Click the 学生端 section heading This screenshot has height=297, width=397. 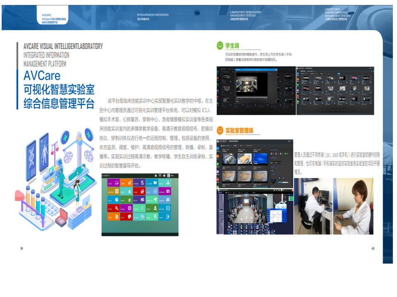[x=232, y=46]
